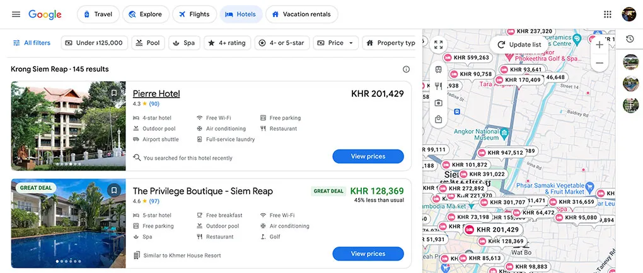Viewport: 643px width, 273px height.
Task: Click Update list on the map
Action: point(519,45)
